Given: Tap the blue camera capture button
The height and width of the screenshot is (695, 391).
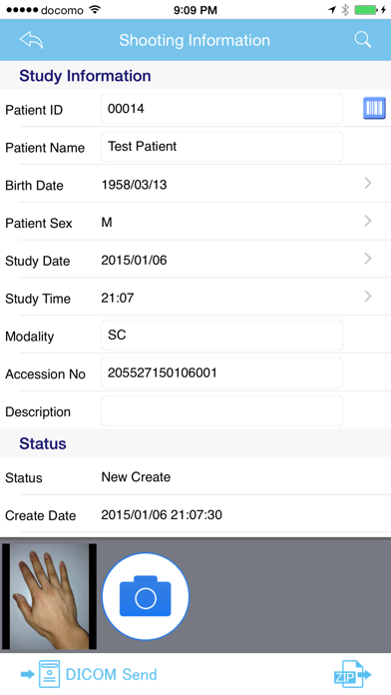Looking at the screenshot, I should tap(146, 596).
